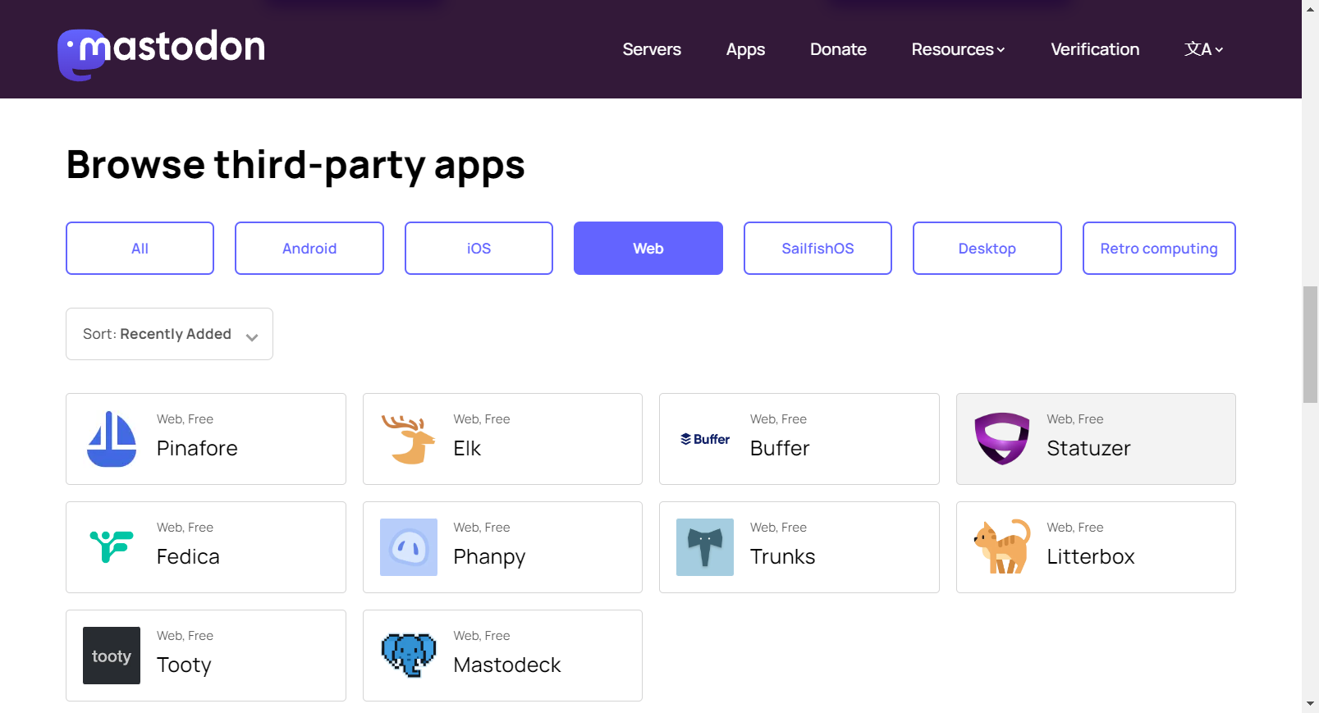Expand the Resources menu
1319x713 pixels.
coord(958,49)
